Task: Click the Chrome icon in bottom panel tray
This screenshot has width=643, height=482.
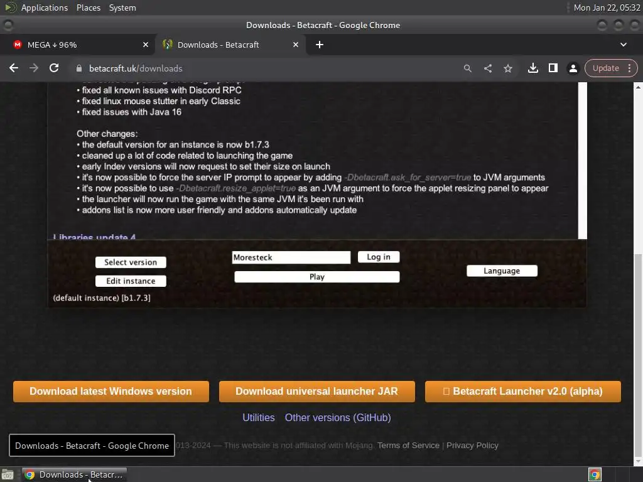Action: pyautogui.click(x=595, y=474)
